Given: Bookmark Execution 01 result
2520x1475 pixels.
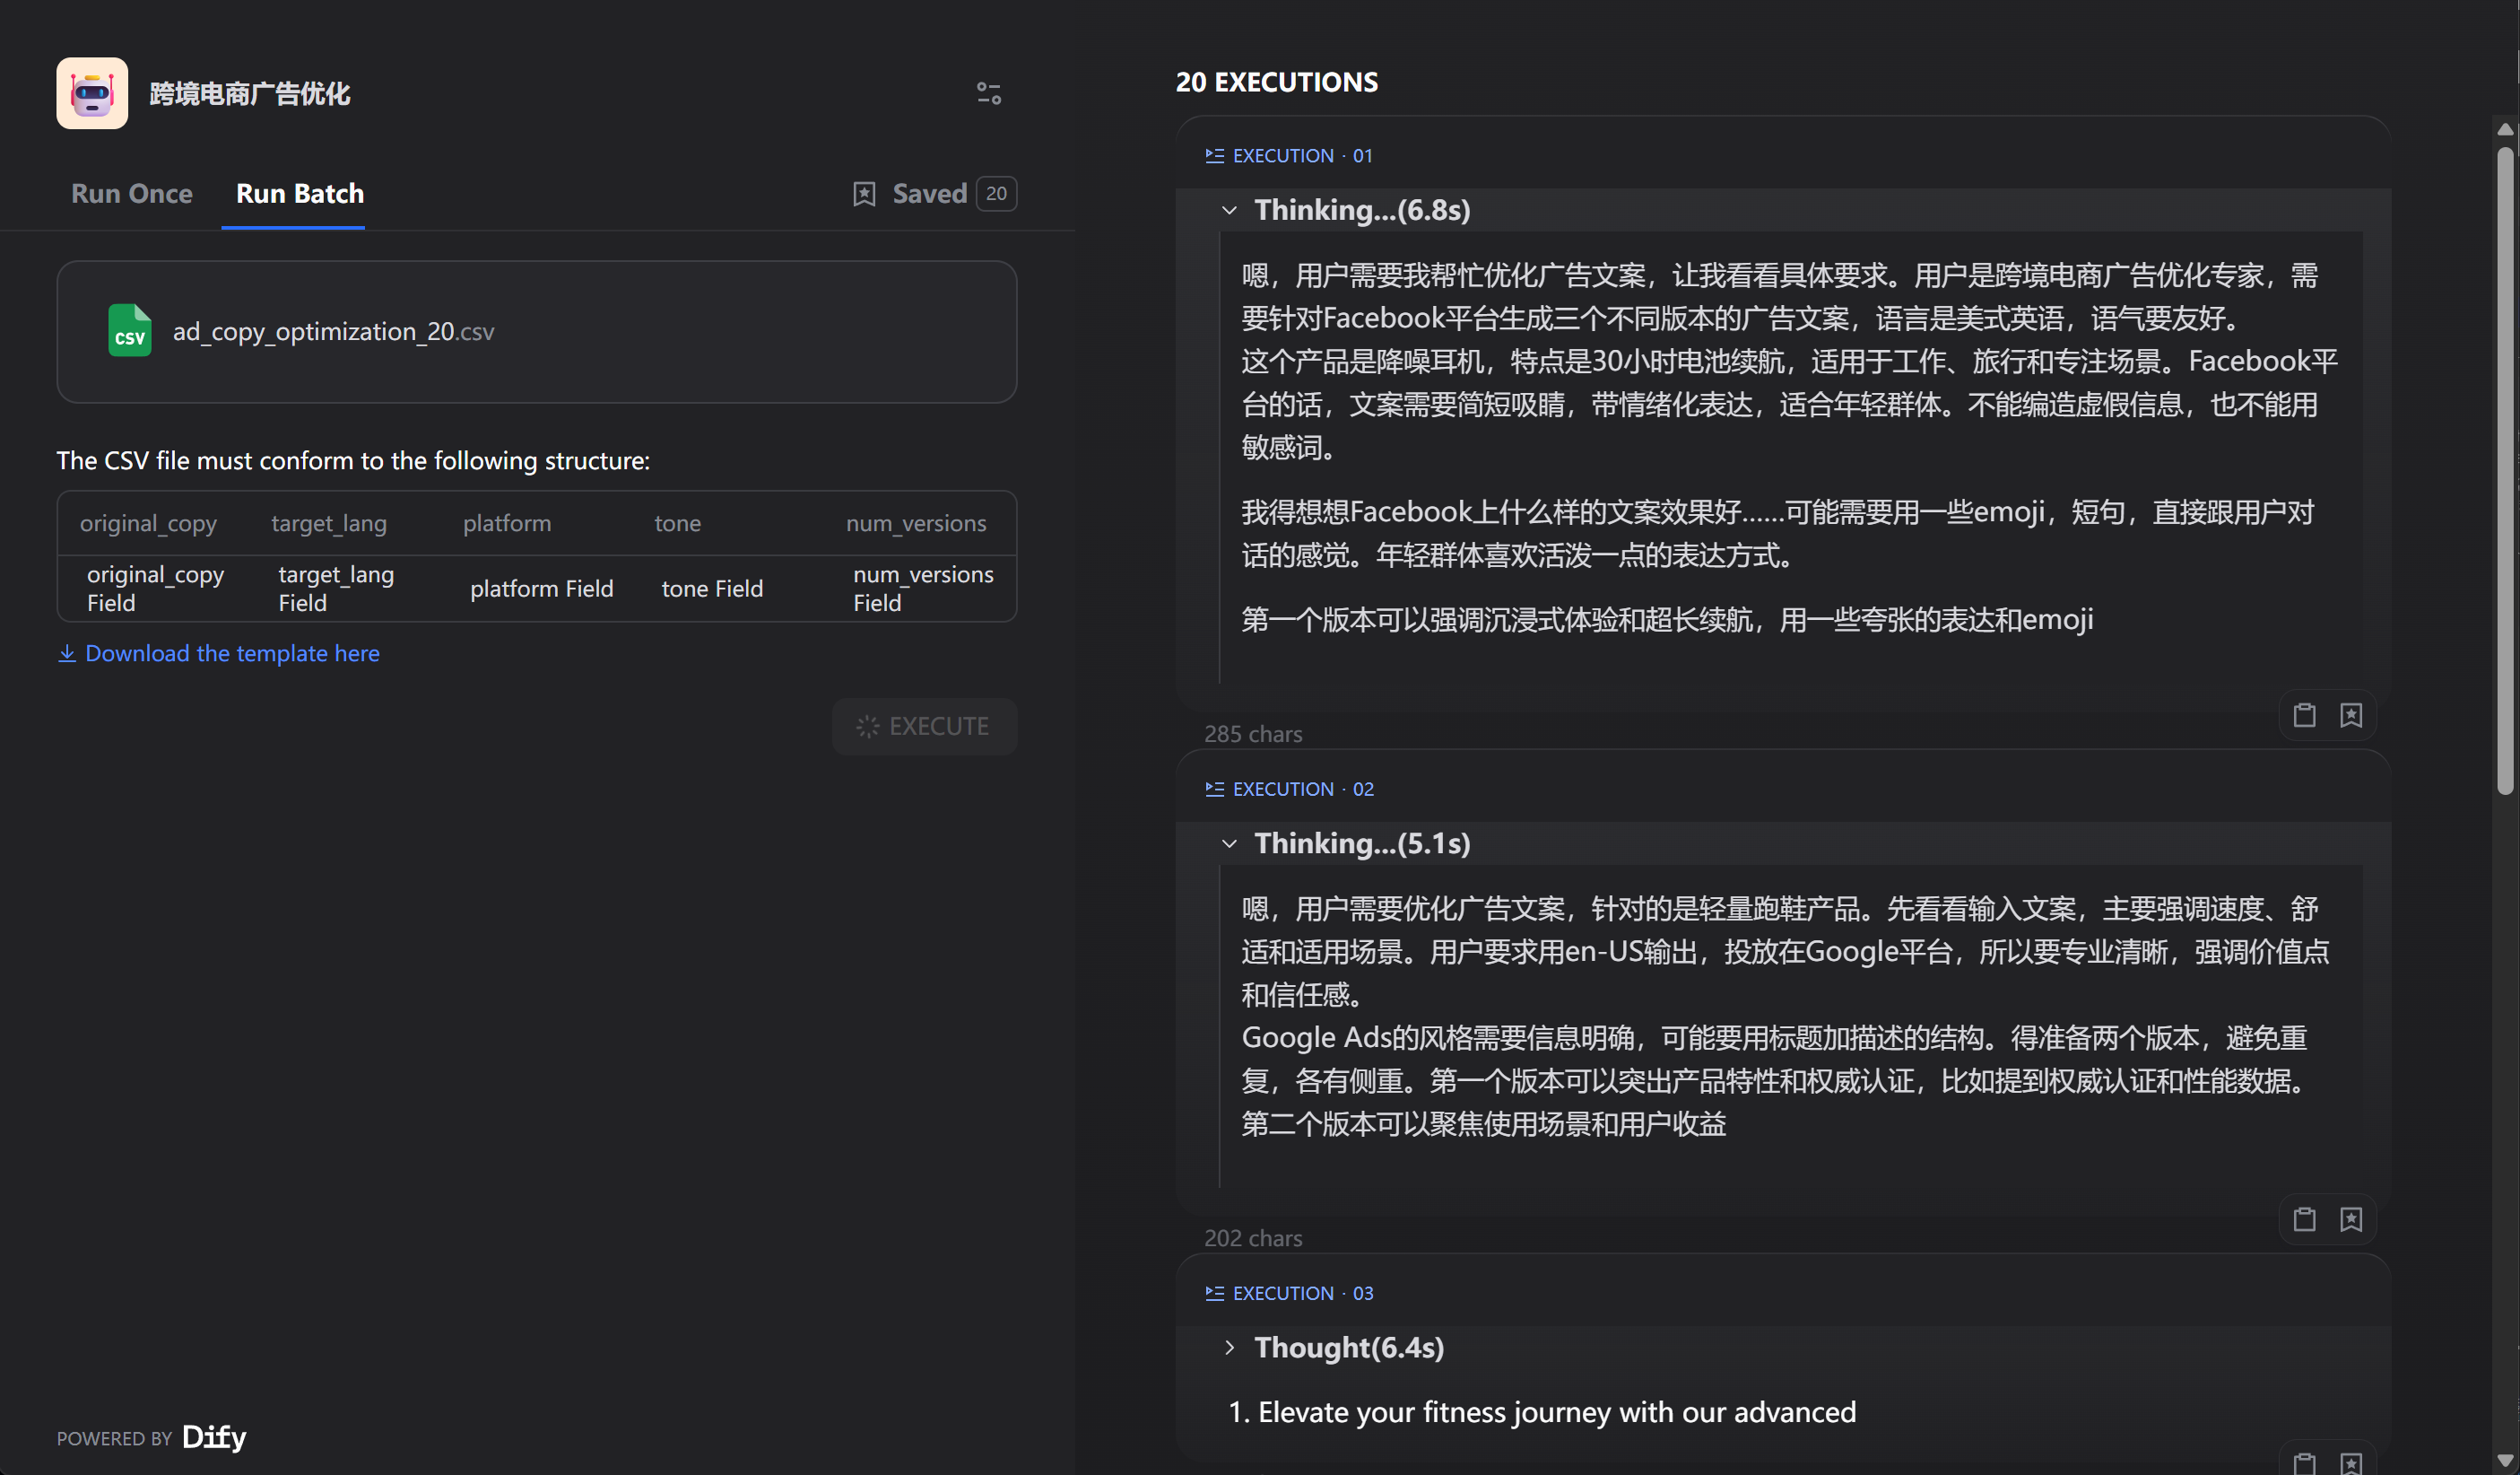Looking at the screenshot, I should coord(2351,714).
